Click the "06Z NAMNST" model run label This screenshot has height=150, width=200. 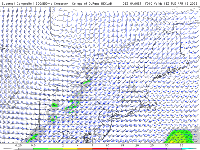pos(132,3)
